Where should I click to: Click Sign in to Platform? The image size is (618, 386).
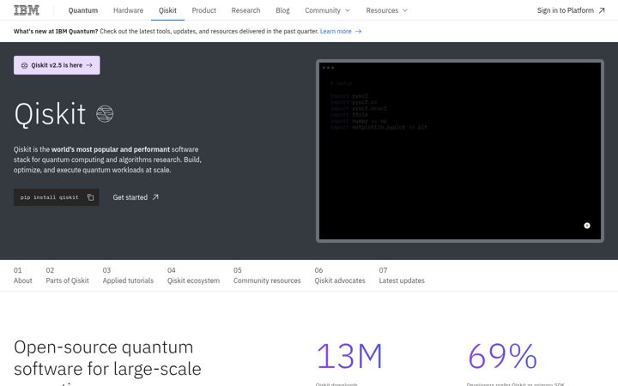571,10
